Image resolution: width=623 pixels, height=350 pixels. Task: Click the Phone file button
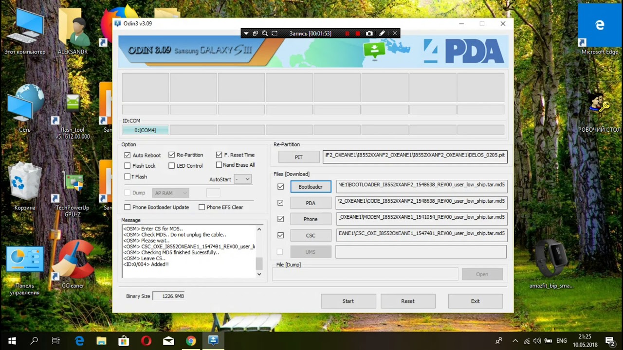pos(311,219)
